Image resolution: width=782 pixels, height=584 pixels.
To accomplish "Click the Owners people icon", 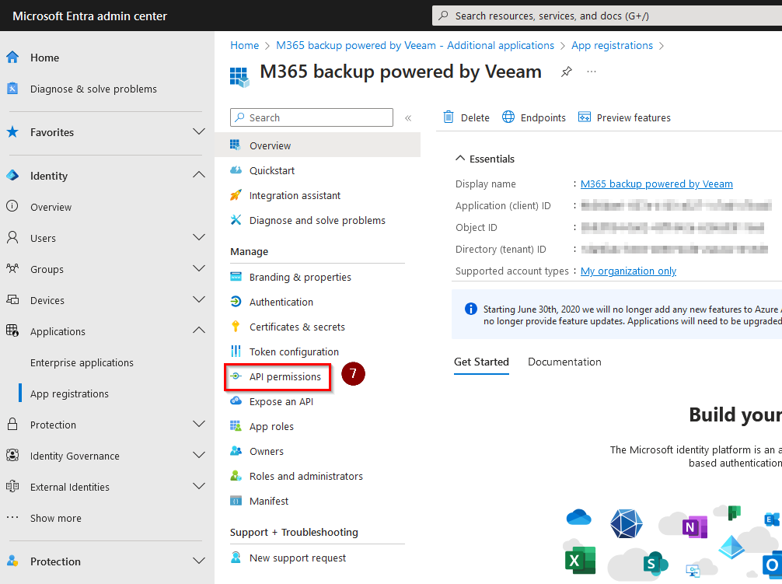I will pos(236,451).
